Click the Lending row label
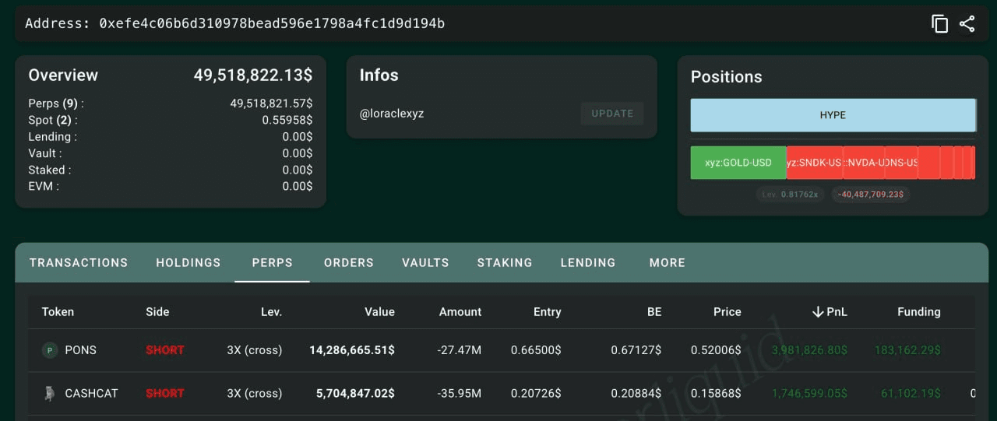The width and height of the screenshot is (997, 421). [52, 137]
